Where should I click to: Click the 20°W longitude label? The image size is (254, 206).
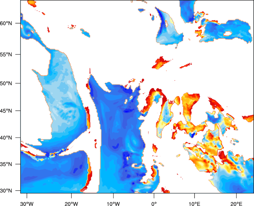[x=71, y=204]
